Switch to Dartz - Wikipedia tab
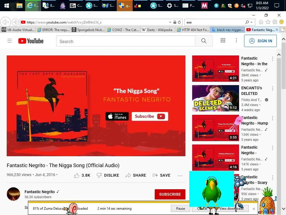 click(x=157, y=30)
